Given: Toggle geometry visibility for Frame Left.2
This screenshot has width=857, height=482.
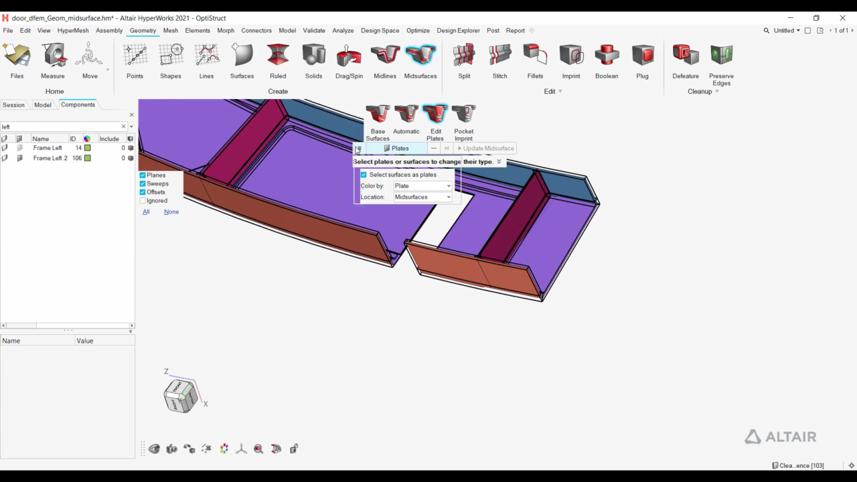Looking at the screenshot, I should coord(5,158).
